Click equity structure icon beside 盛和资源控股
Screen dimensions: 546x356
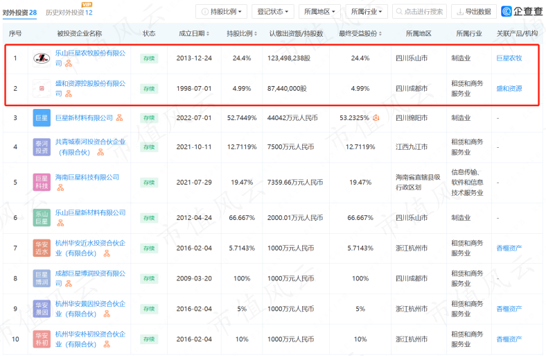[69, 94]
